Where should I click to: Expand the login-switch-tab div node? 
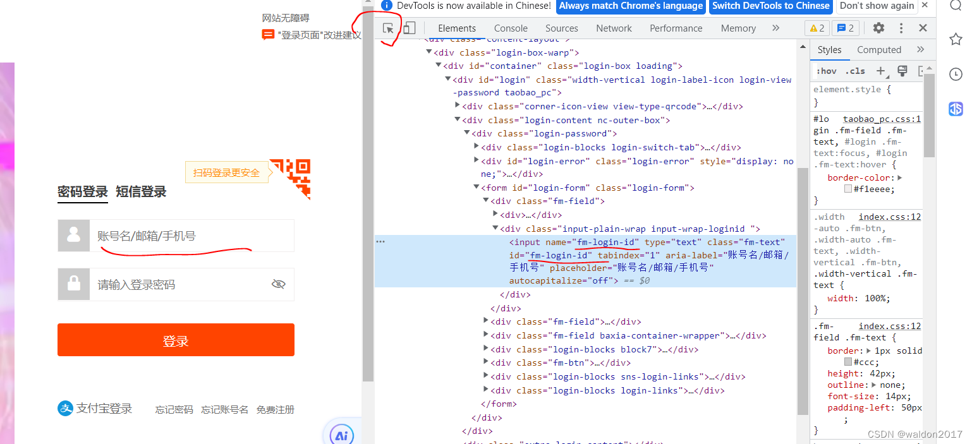coord(477,147)
